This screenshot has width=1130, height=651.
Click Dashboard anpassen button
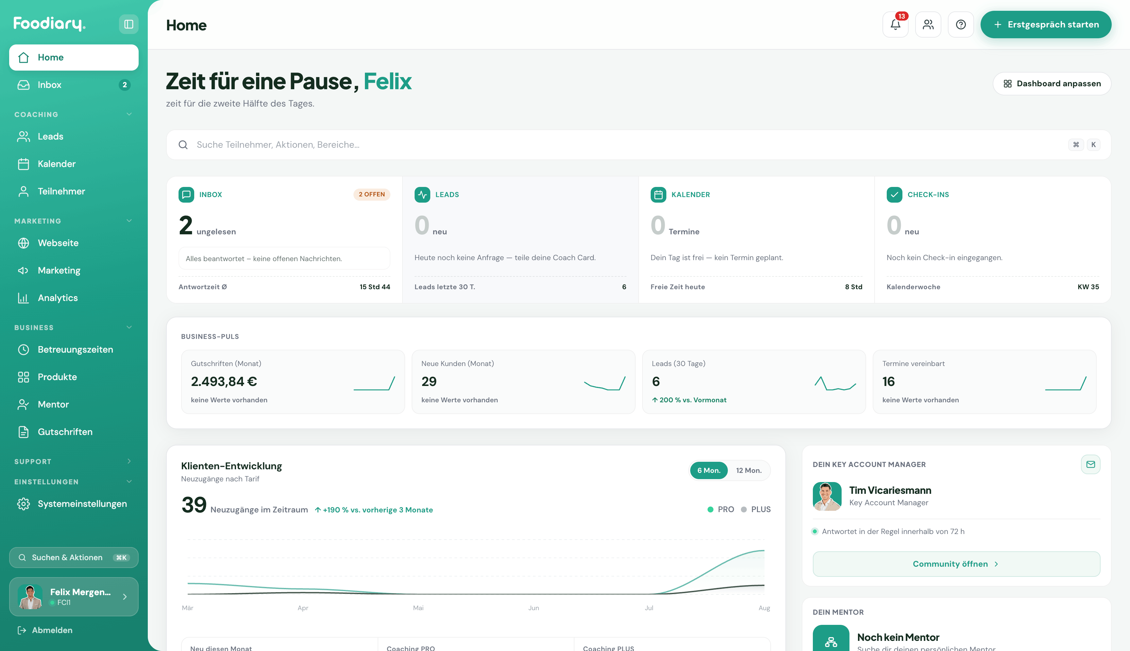[1052, 84]
